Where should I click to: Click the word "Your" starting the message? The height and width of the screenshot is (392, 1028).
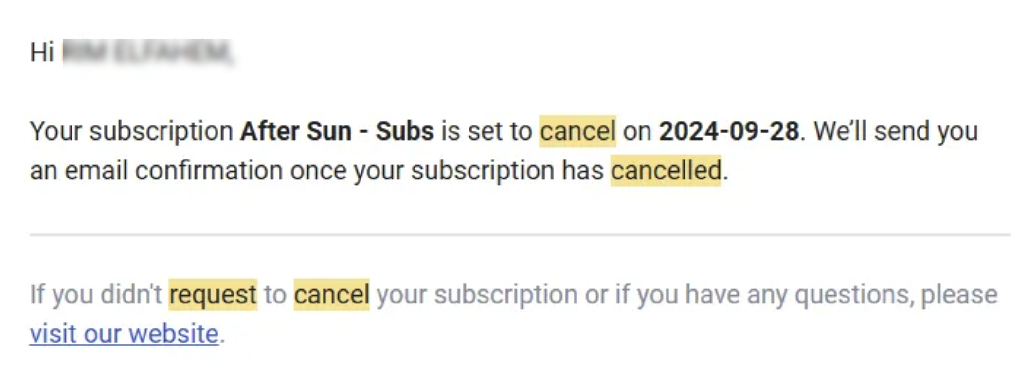pos(55,131)
